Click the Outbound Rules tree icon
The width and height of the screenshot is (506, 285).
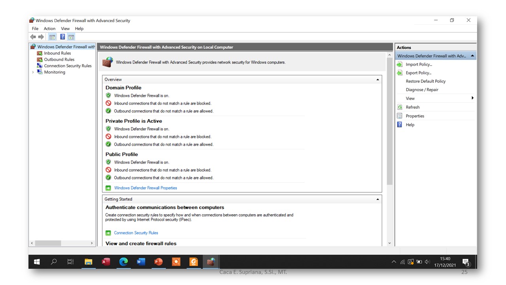coord(40,59)
